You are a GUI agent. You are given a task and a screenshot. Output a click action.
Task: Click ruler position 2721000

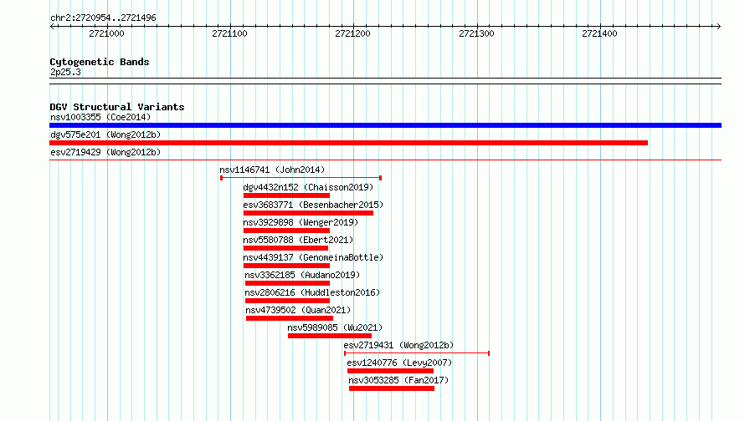106,33
